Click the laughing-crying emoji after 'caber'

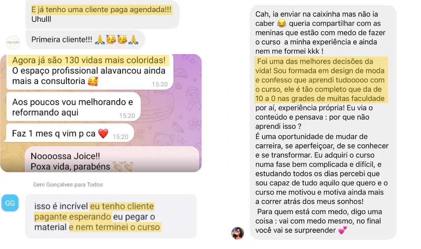(281, 24)
